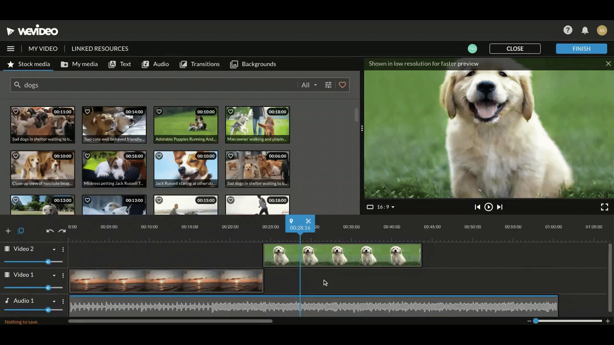Dismiss the low resolution notice
614x345 pixels.
coord(608,64)
